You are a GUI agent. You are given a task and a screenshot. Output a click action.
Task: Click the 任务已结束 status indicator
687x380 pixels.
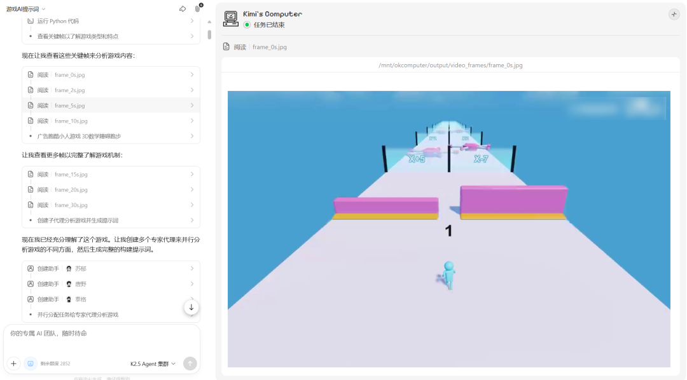pyautogui.click(x=265, y=25)
